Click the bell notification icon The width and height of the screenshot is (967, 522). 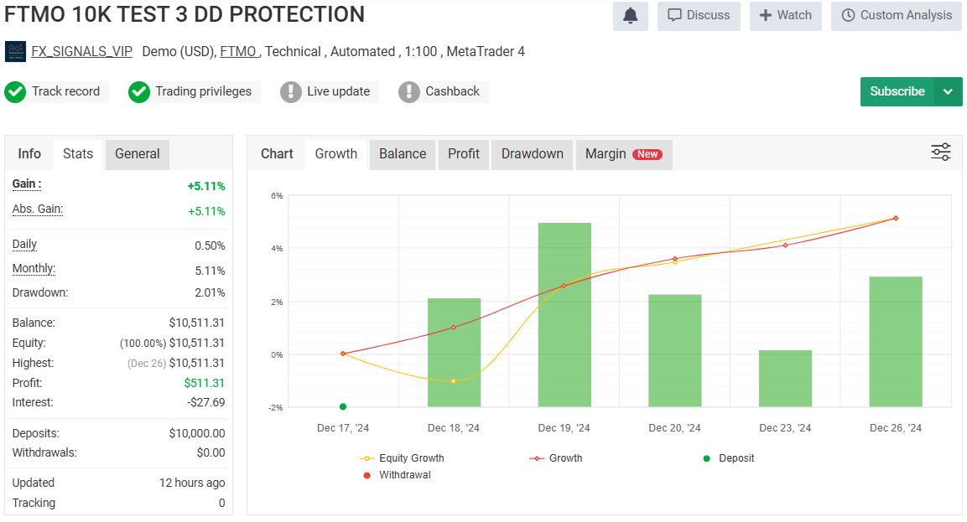coord(630,15)
